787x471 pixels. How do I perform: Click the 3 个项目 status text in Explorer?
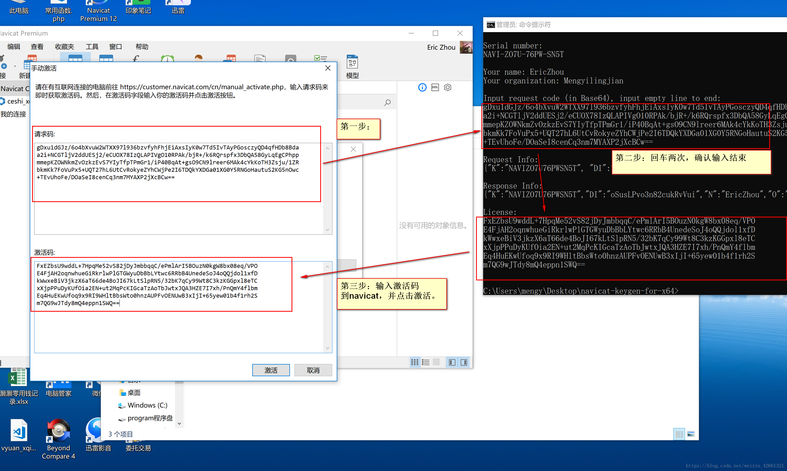pyautogui.click(x=121, y=434)
